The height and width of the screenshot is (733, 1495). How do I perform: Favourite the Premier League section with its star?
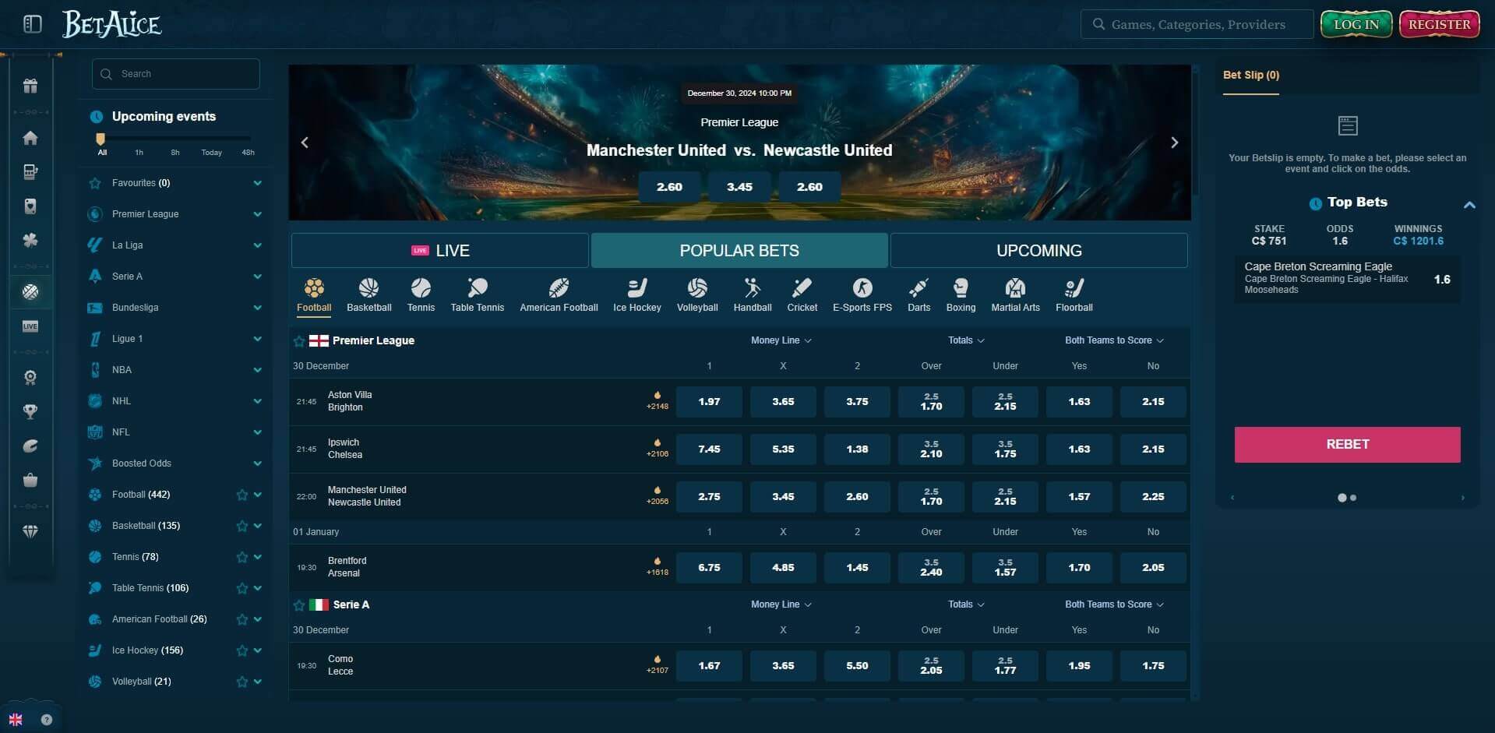[298, 340]
